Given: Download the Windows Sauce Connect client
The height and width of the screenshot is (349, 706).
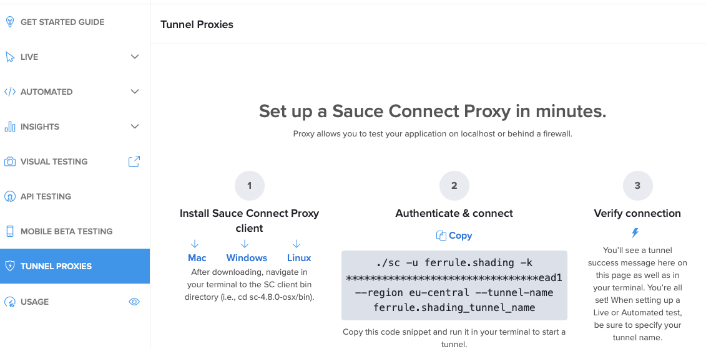Looking at the screenshot, I should tap(247, 257).
